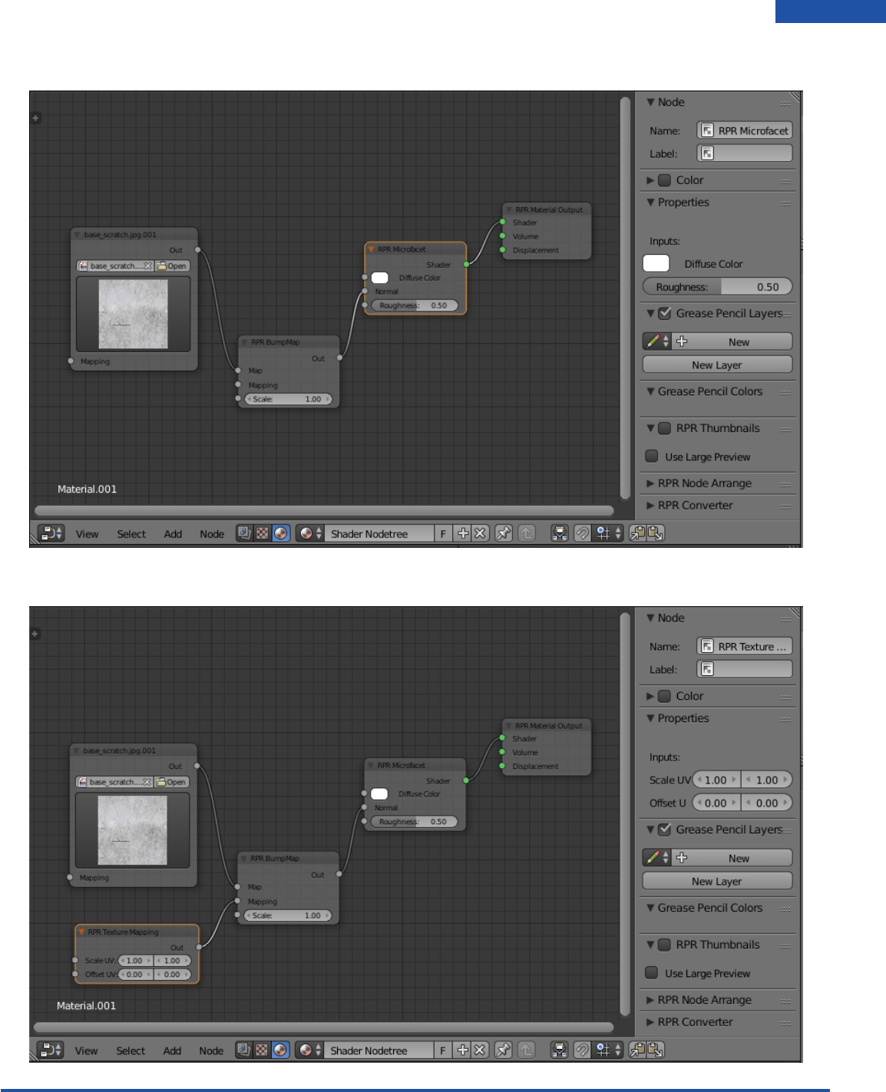Open Node menu in upper node editor
The width and height of the screenshot is (886, 1092).
[x=212, y=534]
